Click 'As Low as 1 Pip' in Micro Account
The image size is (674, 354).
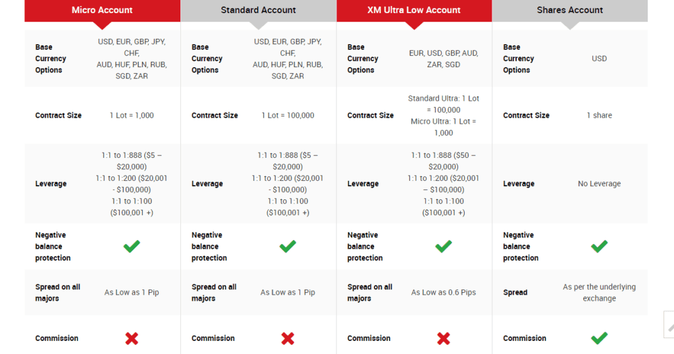tap(132, 292)
